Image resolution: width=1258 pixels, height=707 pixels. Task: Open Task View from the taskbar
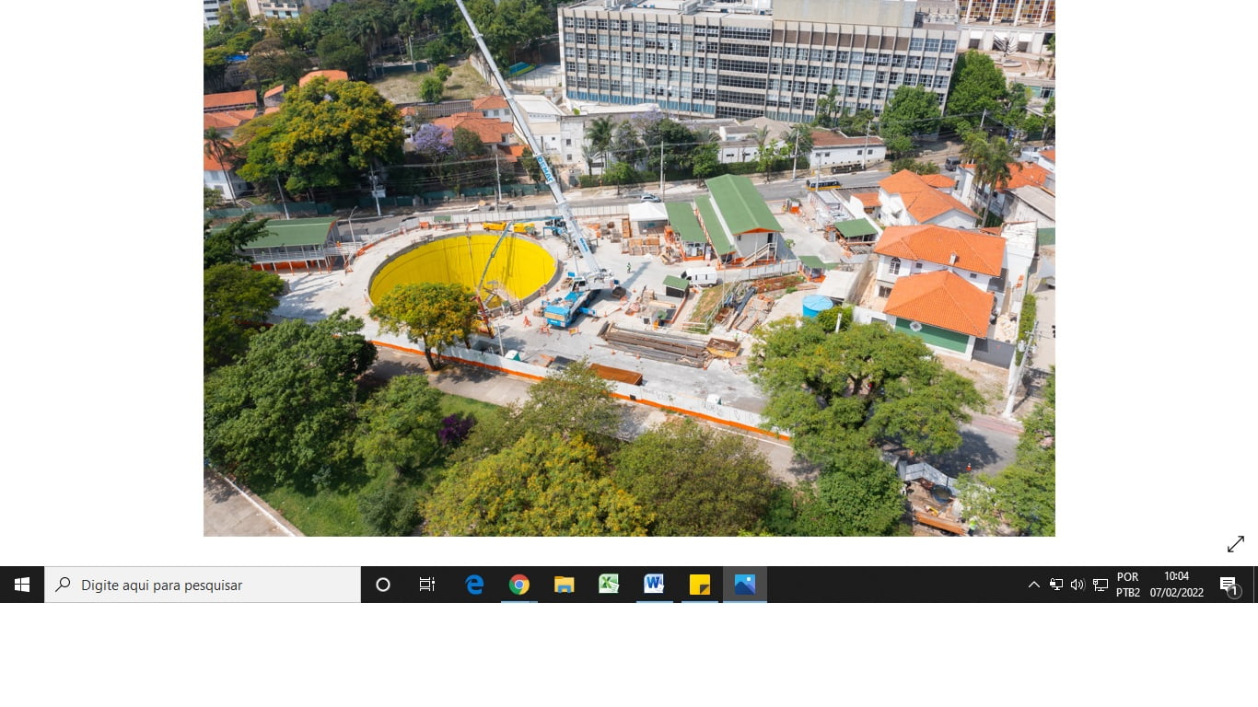click(x=427, y=585)
